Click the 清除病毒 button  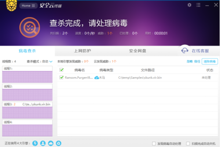[x=210, y=61]
